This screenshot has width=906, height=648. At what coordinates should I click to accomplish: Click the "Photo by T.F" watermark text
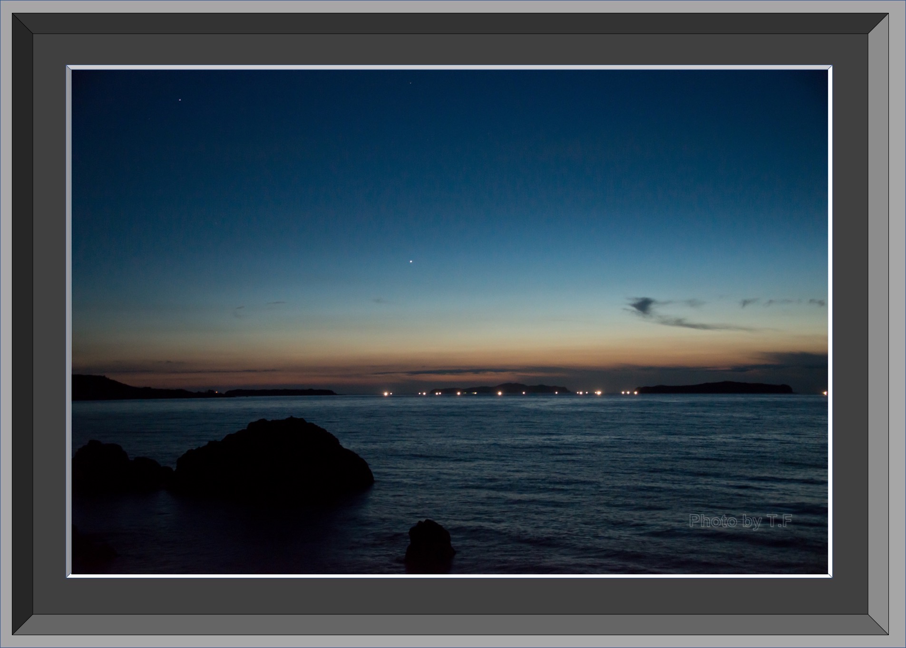pyautogui.click(x=740, y=521)
